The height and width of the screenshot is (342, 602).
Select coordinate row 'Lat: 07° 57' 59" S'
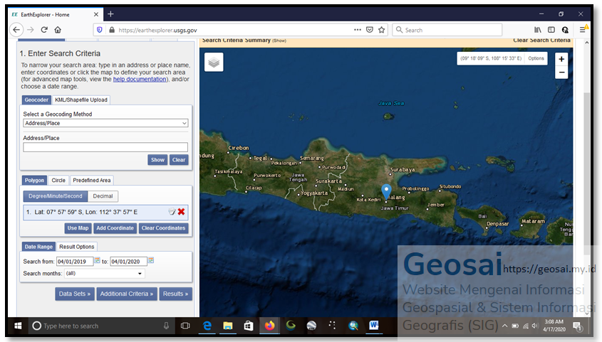pyautogui.click(x=105, y=212)
